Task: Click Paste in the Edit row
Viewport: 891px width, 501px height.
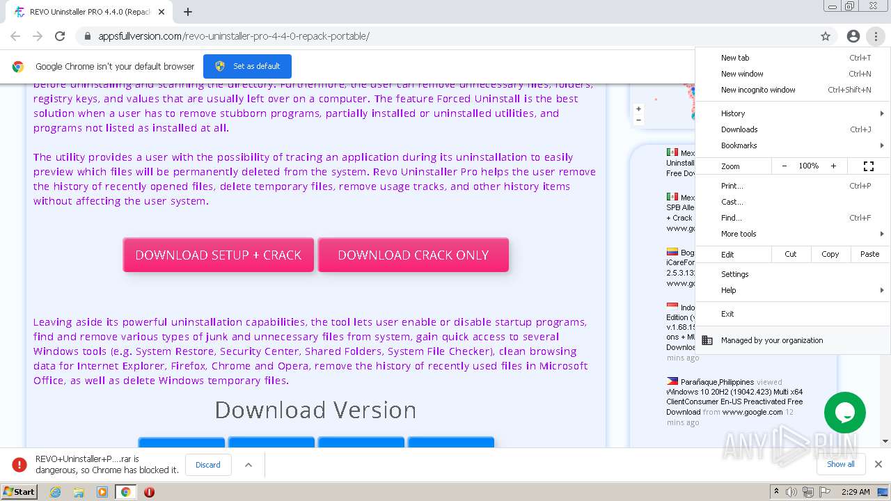Action: tap(870, 254)
